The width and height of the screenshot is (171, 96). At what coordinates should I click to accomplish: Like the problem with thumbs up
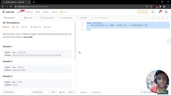[x=13, y=27]
